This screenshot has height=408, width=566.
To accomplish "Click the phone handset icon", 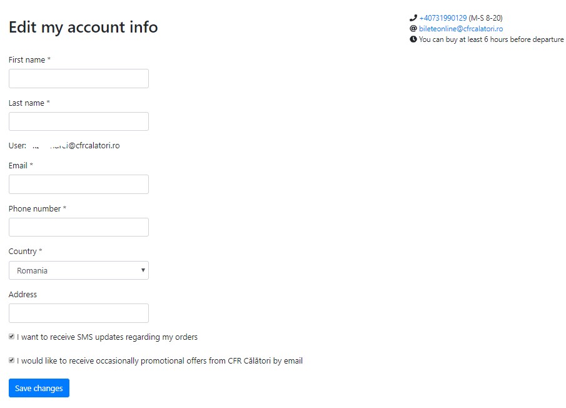I will [x=413, y=18].
